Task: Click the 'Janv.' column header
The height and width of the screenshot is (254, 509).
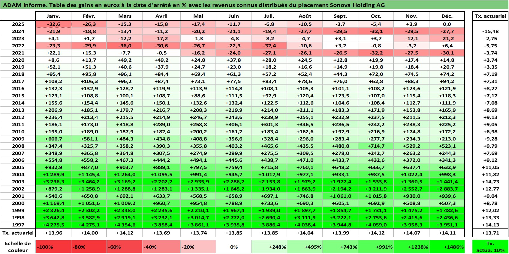Action: pyautogui.click(x=53, y=16)
